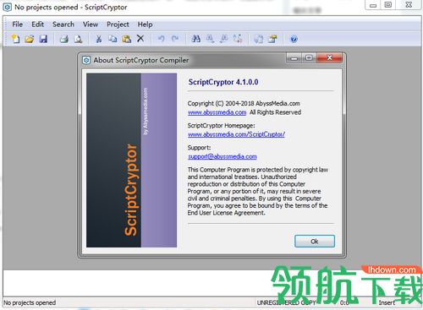Click the Insert mode status indicator
Viewport: 423px width, 310px height.
click(387, 302)
